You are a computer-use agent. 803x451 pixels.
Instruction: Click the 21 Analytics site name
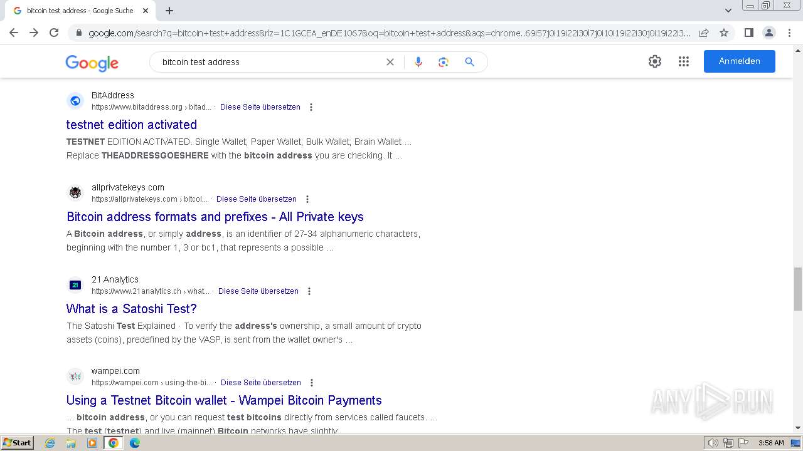(x=115, y=279)
